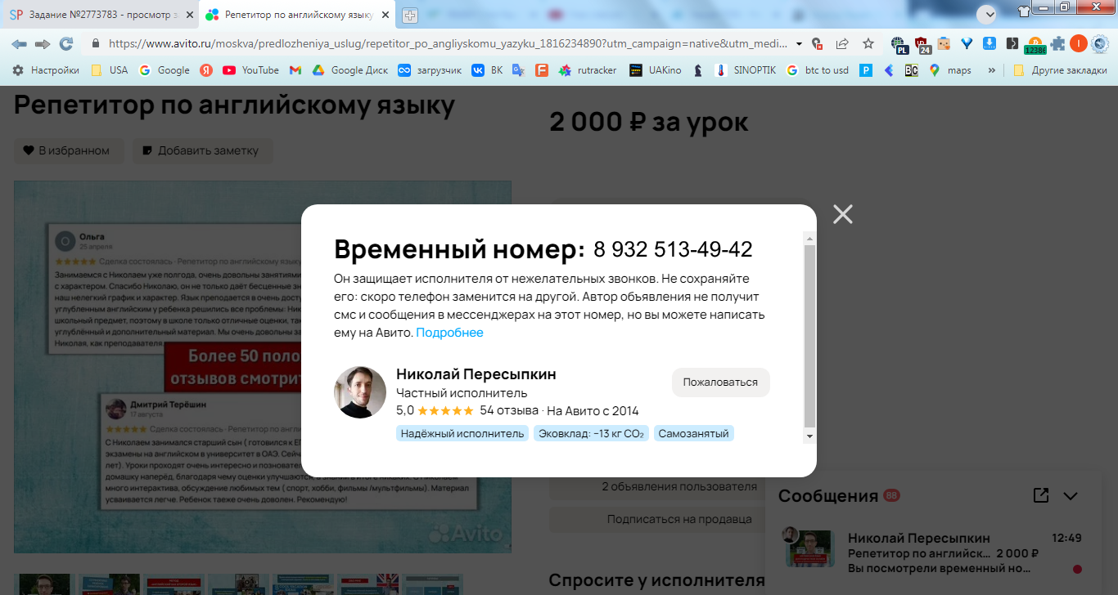The height and width of the screenshot is (595, 1118).
Task: Close the 'Репетитор по английскому языку' tab
Action: tap(385, 15)
